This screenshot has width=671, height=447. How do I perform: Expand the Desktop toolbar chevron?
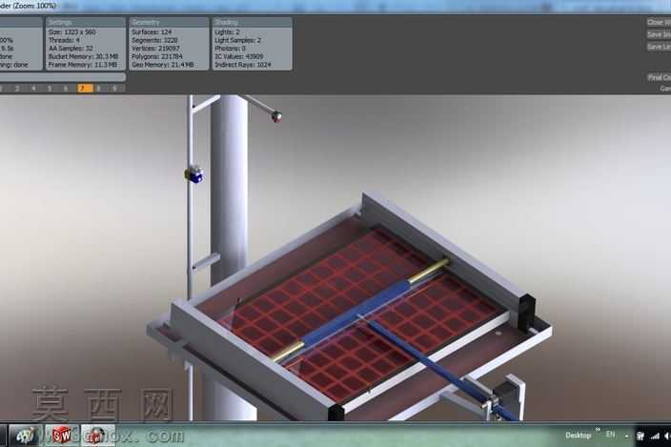point(598,430)
